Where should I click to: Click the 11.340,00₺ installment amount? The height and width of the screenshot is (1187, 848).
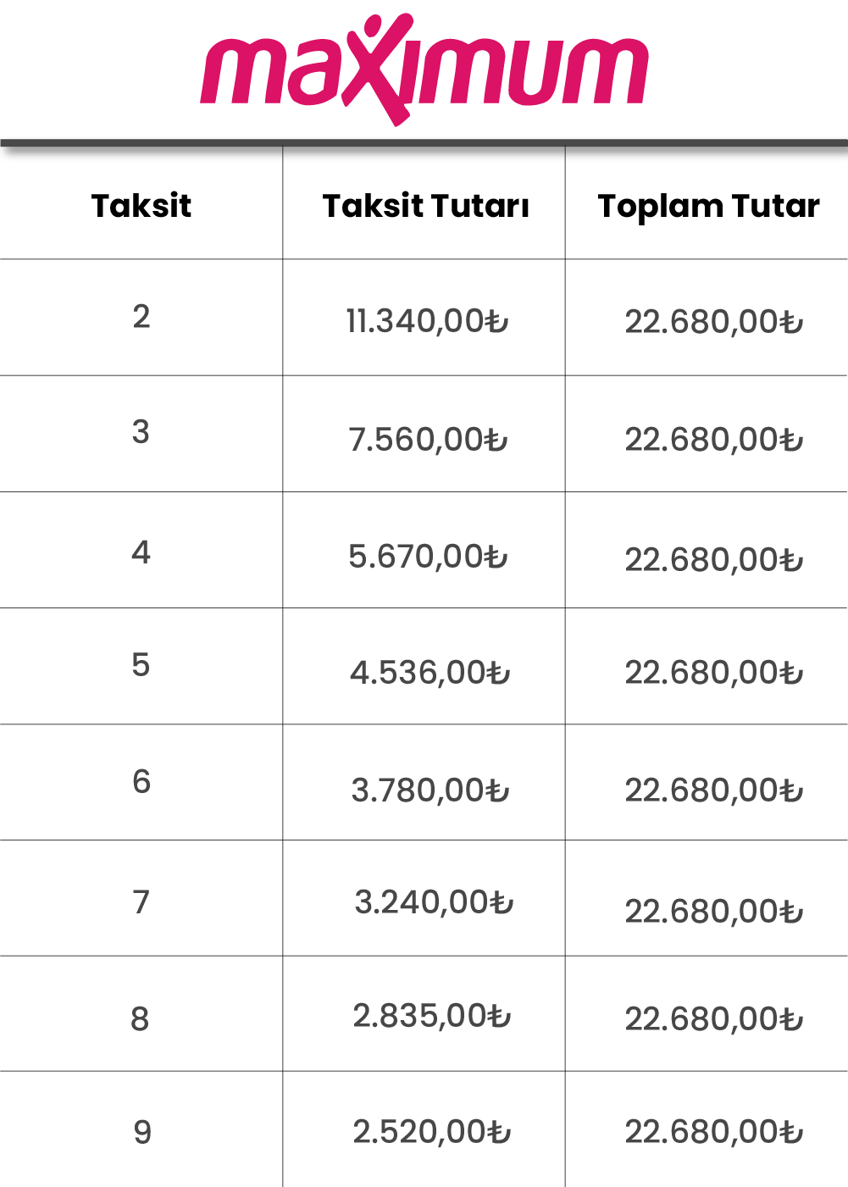point(427,322)
